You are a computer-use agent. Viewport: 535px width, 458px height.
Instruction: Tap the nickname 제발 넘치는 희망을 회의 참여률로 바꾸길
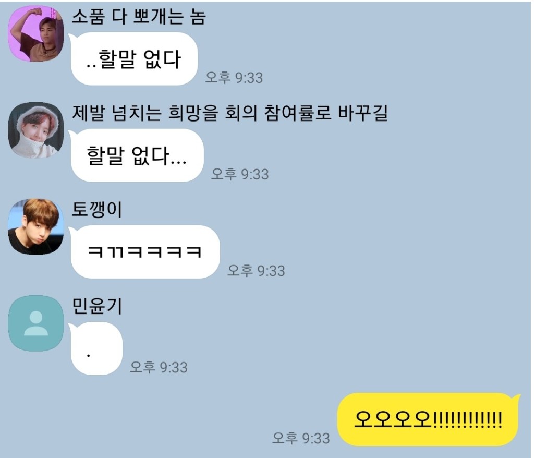(x=230, y=113)
